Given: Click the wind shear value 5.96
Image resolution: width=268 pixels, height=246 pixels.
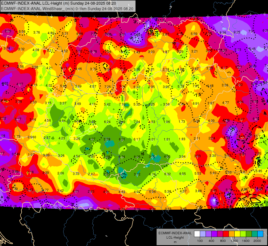Looking at the screenshot, I should 152,192.
